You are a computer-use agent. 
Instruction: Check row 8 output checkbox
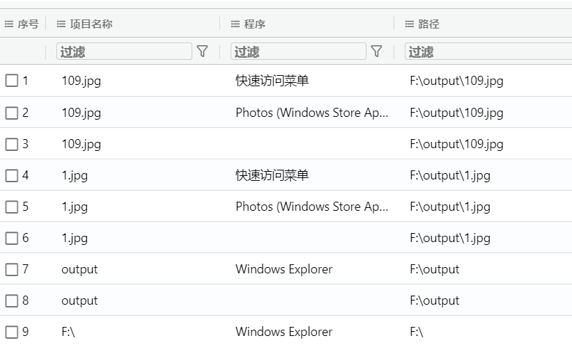click(12, 300)
